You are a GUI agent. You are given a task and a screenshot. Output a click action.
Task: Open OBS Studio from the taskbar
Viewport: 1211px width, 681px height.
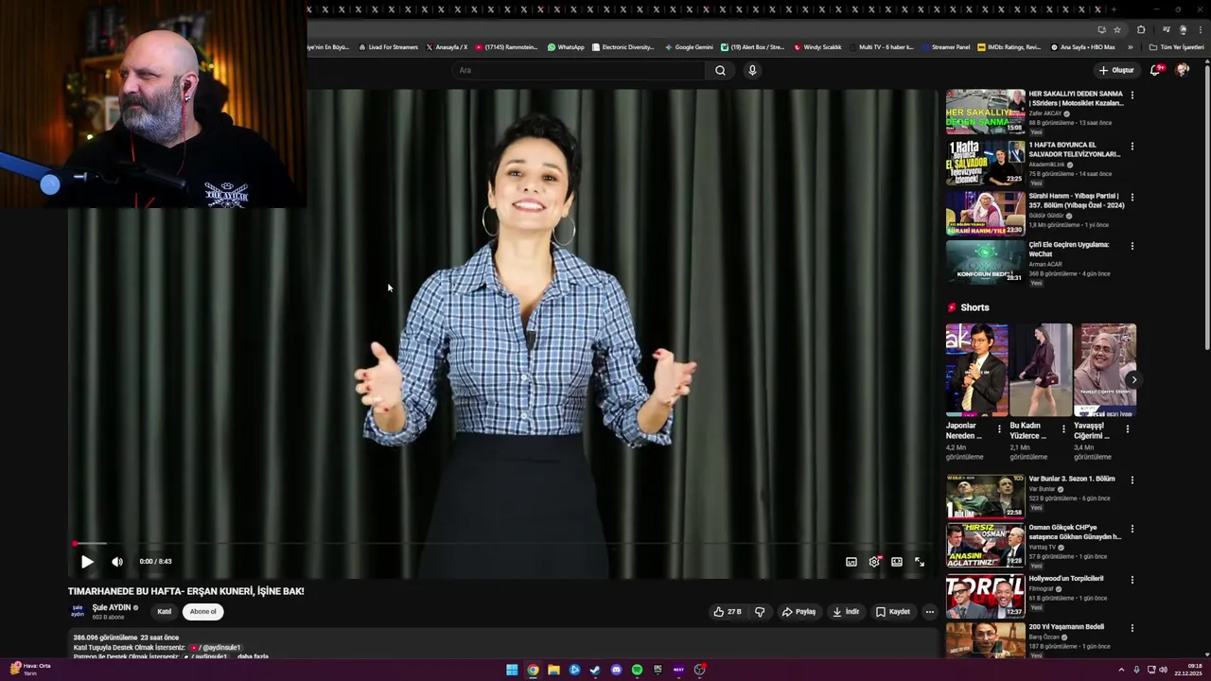[699, 670]
